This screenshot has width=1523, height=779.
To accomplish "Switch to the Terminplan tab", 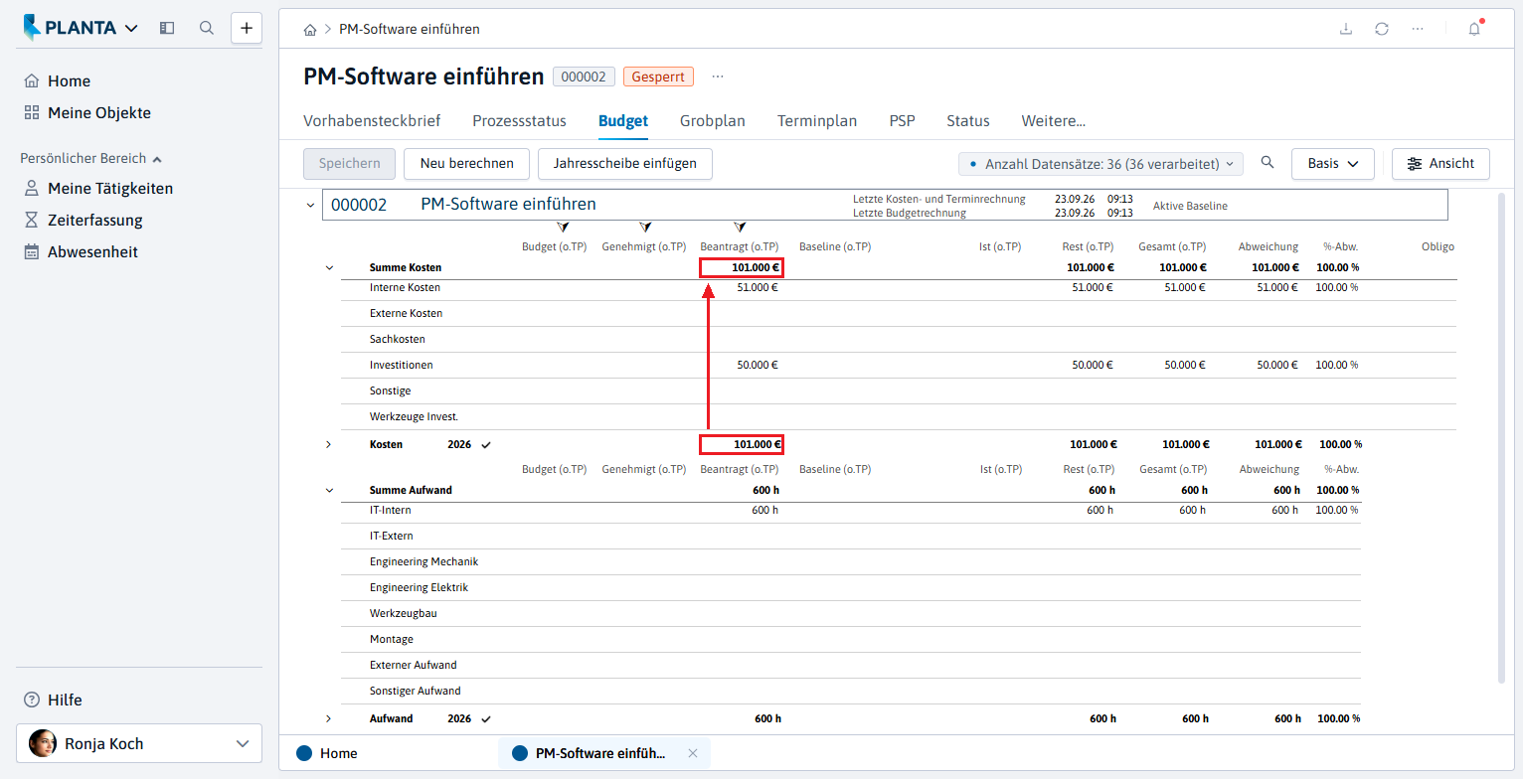I will 817,121.
